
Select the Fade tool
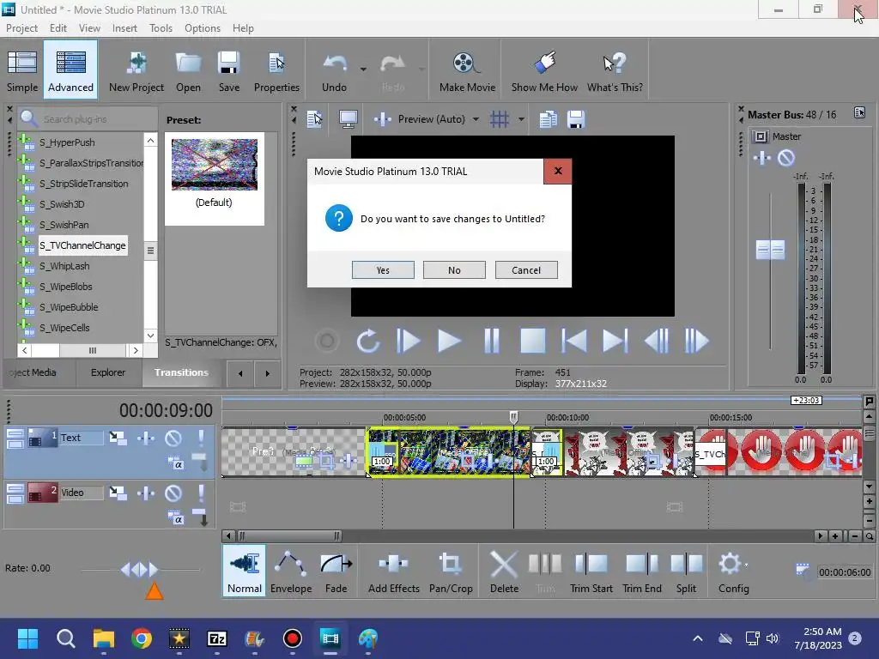[336, 571]
